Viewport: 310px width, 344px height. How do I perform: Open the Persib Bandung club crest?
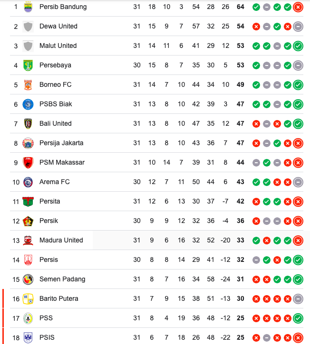28,7
